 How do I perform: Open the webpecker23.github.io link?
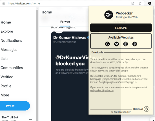point(102,90)
